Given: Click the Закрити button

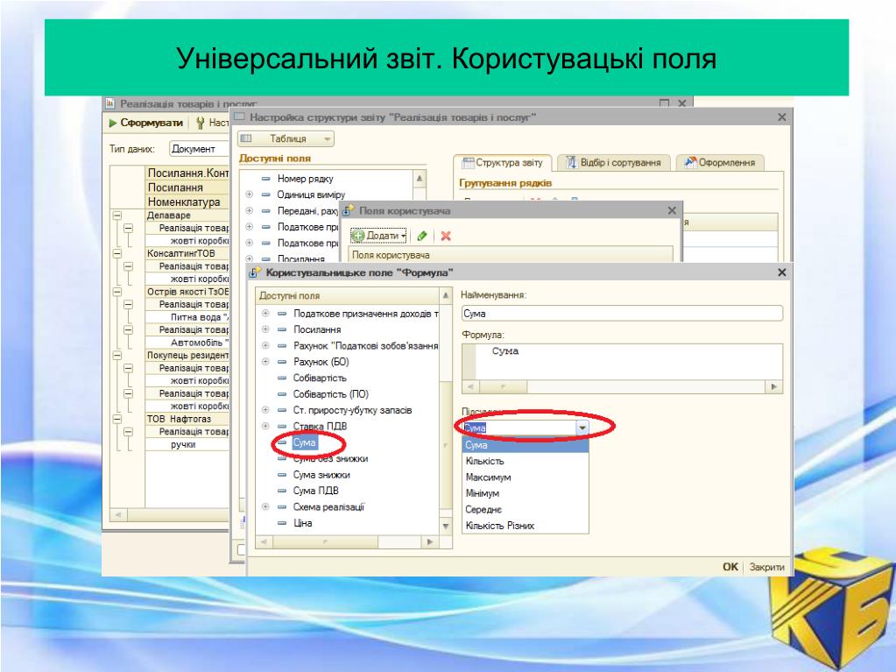Looking at the screenshot, I should 767,567.
